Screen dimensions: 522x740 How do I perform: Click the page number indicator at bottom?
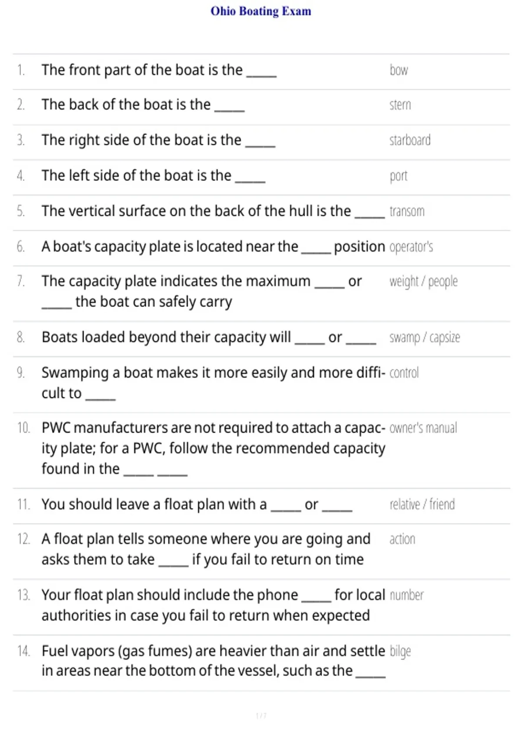click(261, 716)
